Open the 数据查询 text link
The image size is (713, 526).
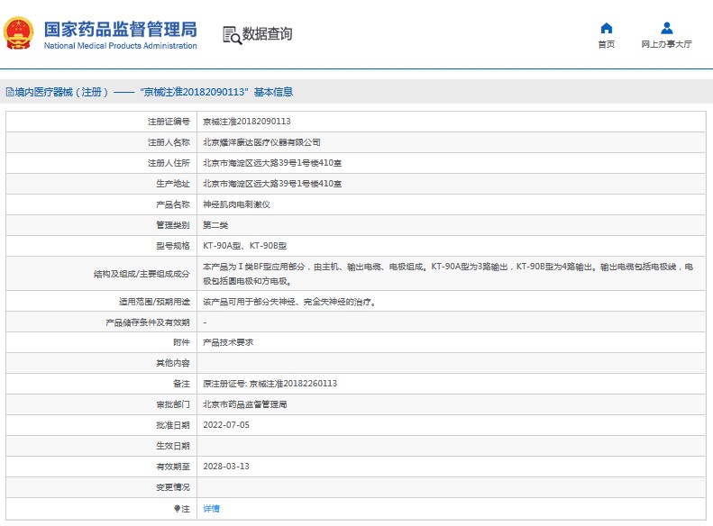pyautogui.click(x=268, y=33)
